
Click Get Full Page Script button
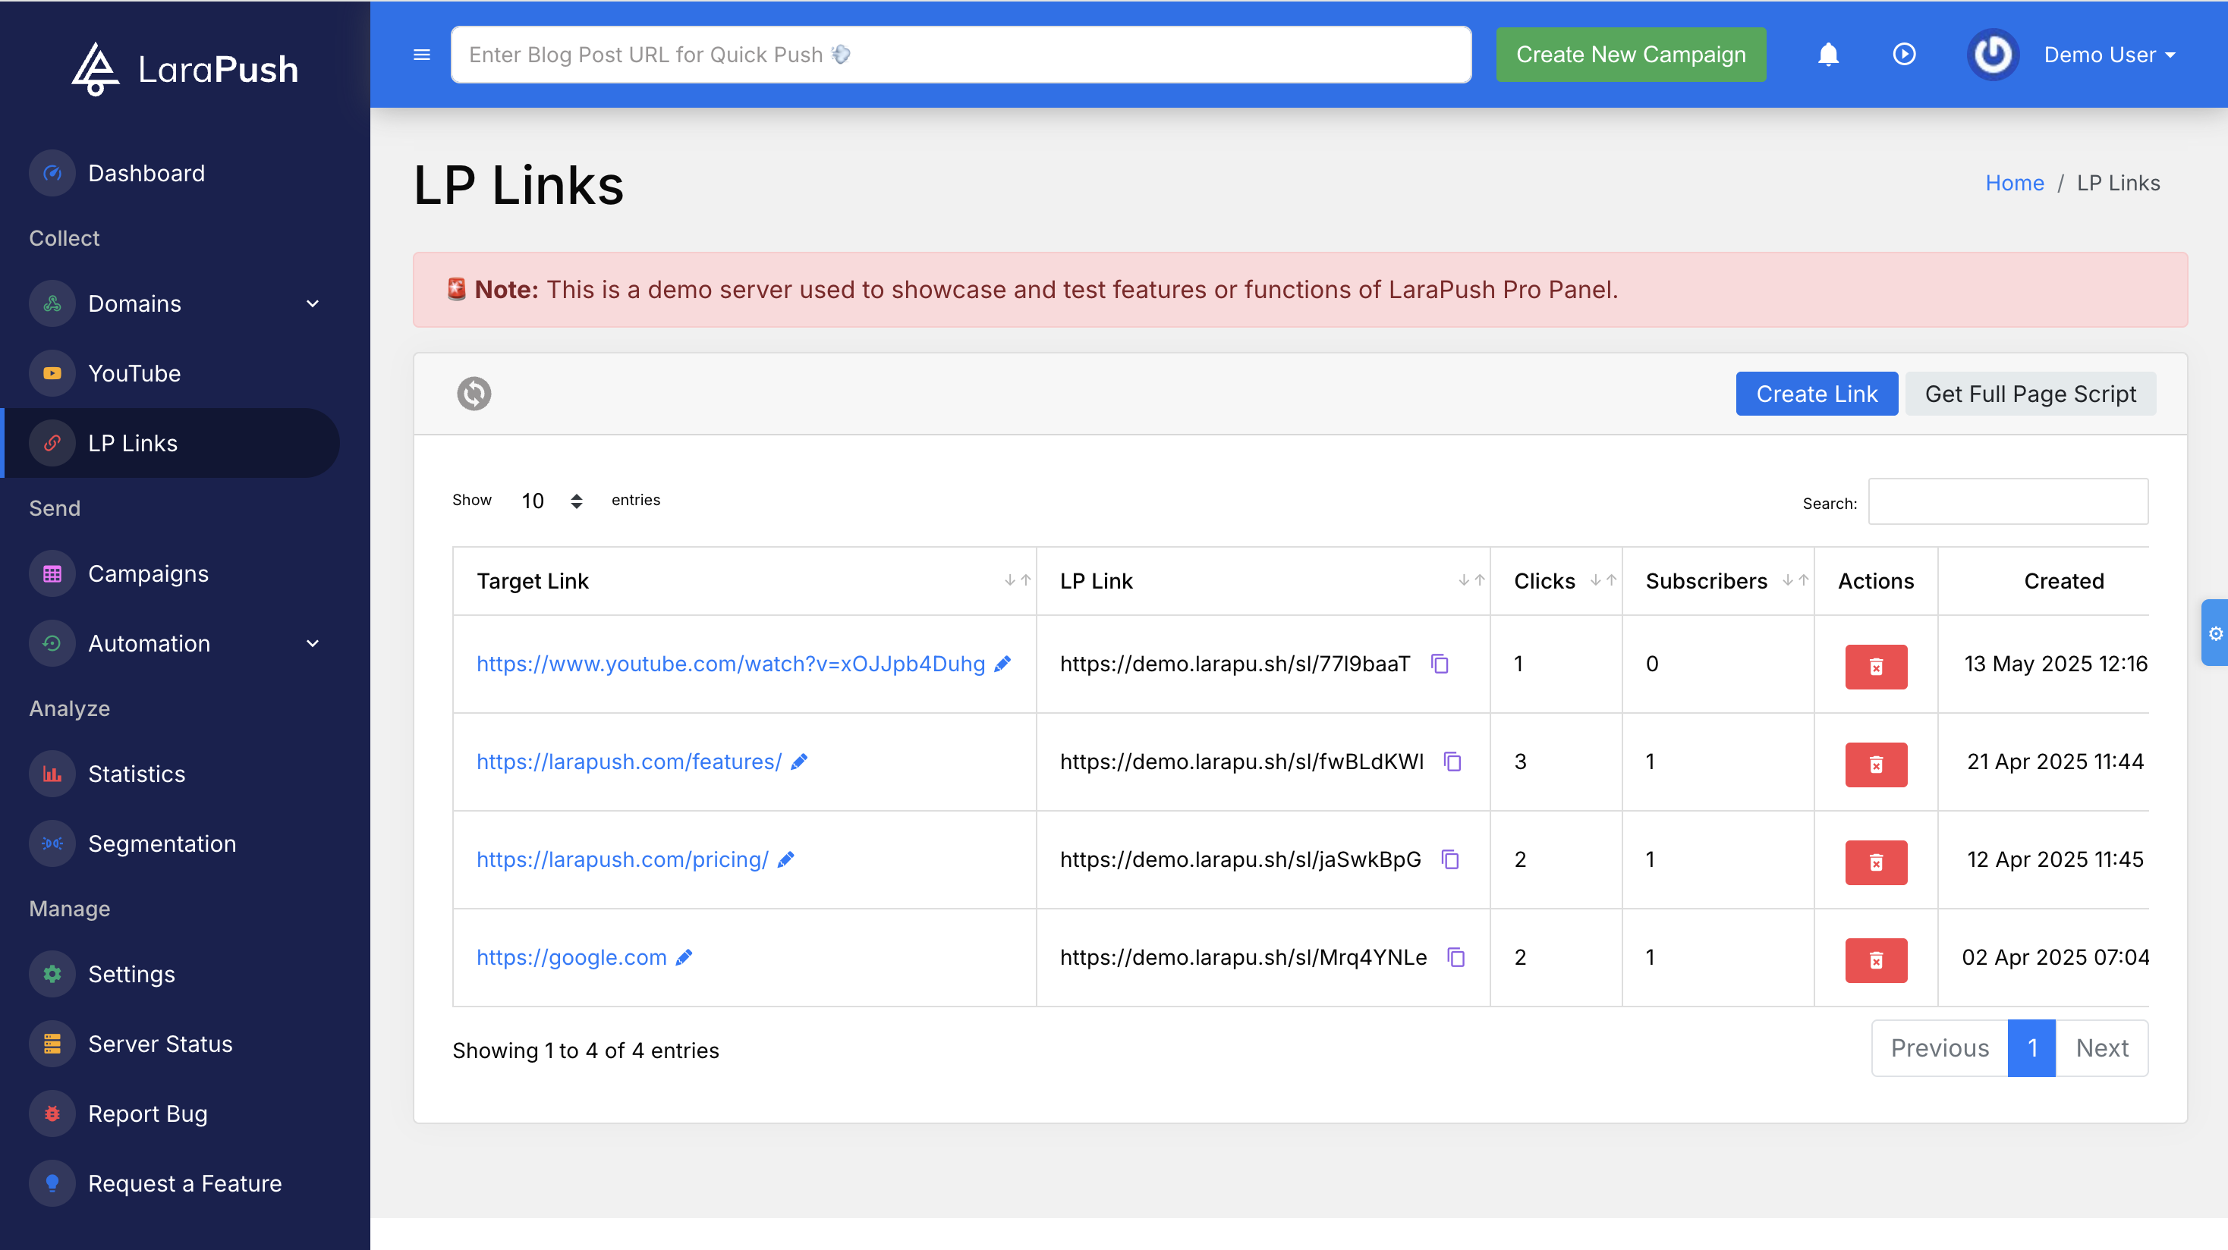click(x=2030, y=394)
